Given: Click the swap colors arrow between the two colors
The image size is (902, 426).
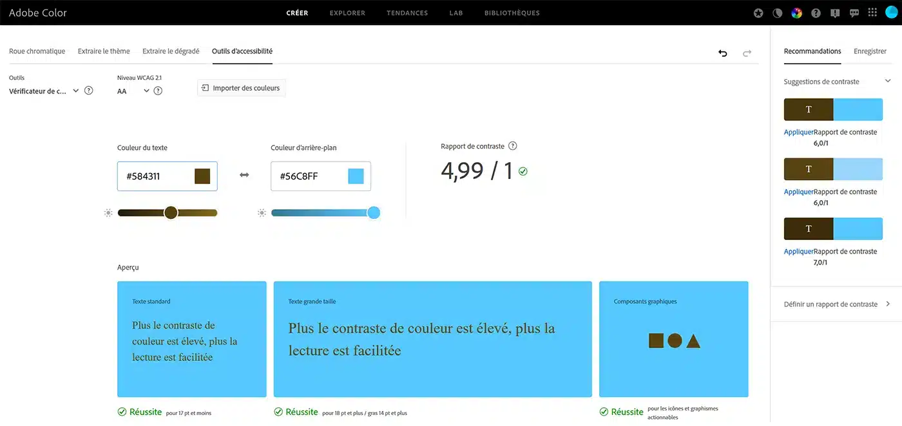Looking at the screenshot, I should [244, 174].
